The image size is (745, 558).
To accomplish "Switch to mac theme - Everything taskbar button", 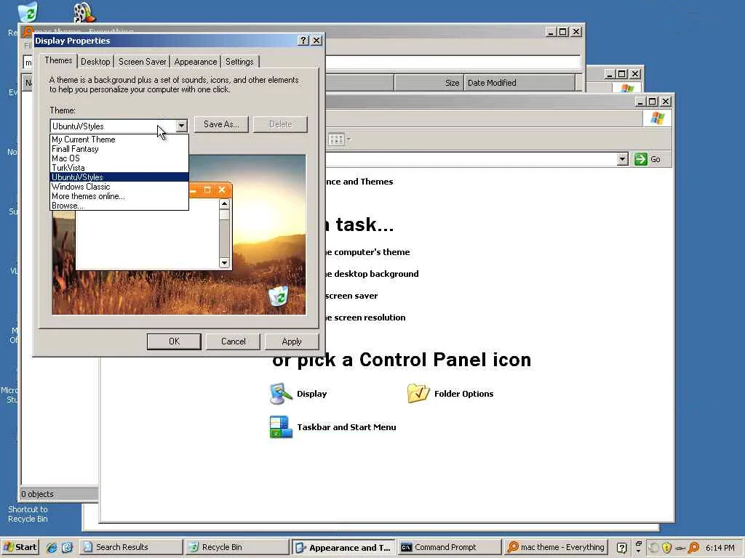I will 555,547.
